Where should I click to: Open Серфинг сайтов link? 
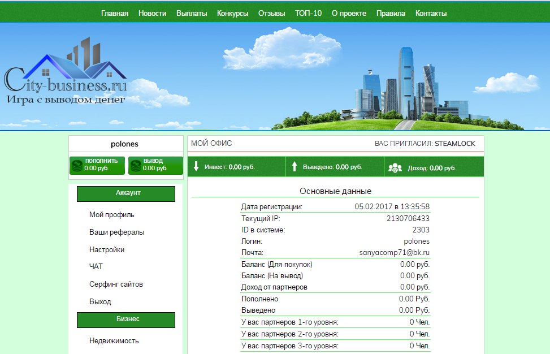pos(116,284)
